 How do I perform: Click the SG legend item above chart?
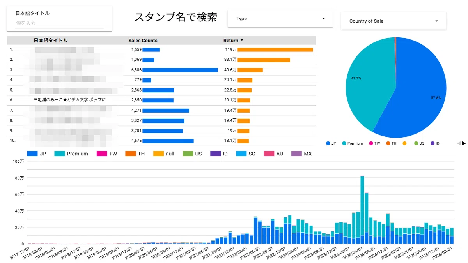coord(246,154)
